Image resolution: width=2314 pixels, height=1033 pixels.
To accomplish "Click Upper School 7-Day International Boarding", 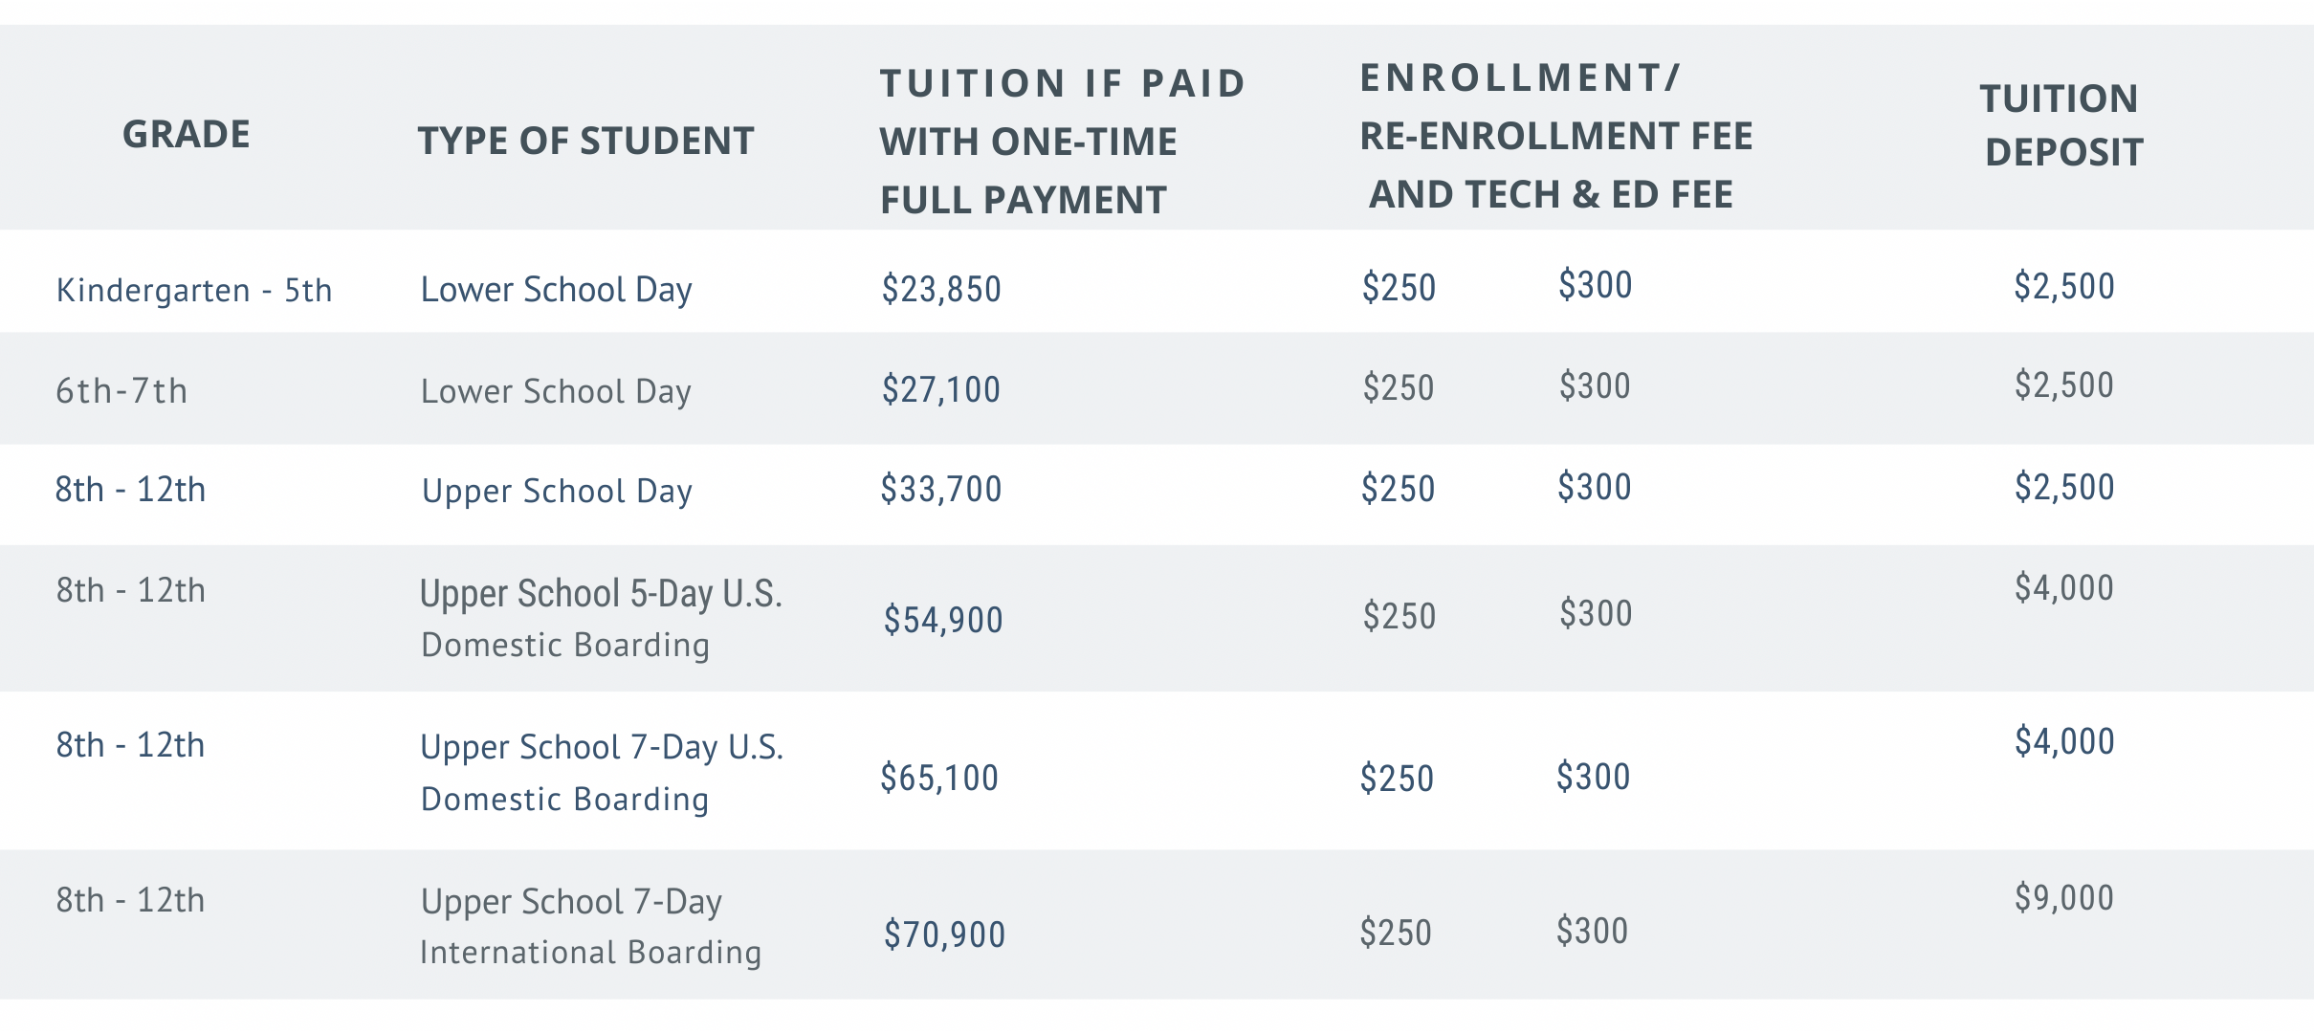I will 590,927.
